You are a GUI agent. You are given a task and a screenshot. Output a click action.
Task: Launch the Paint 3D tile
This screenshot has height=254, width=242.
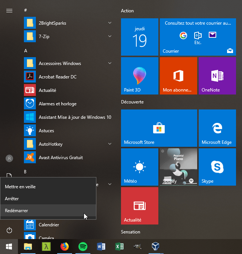(140, 76)
